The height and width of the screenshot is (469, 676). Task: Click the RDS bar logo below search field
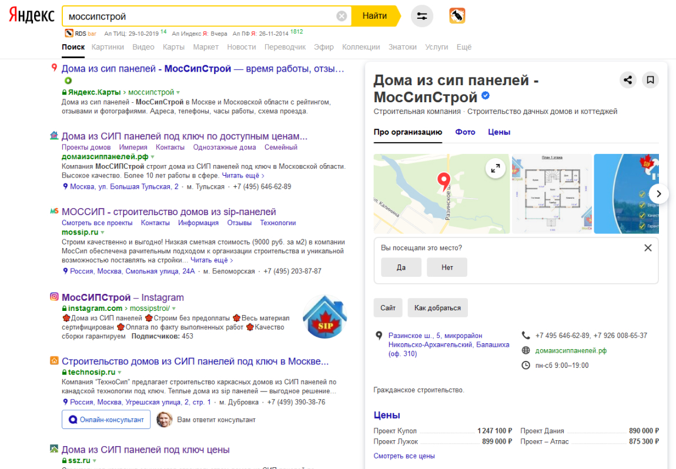[69, 33]
